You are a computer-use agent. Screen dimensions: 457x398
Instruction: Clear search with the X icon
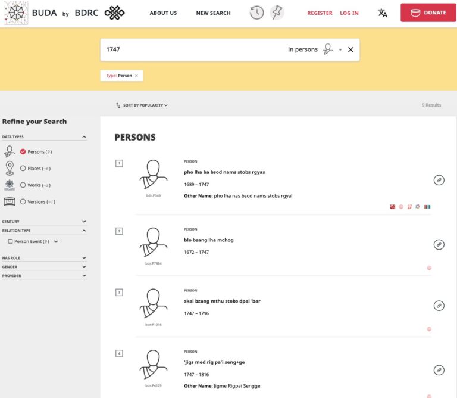pyautogui.click(x=350, y=49)
